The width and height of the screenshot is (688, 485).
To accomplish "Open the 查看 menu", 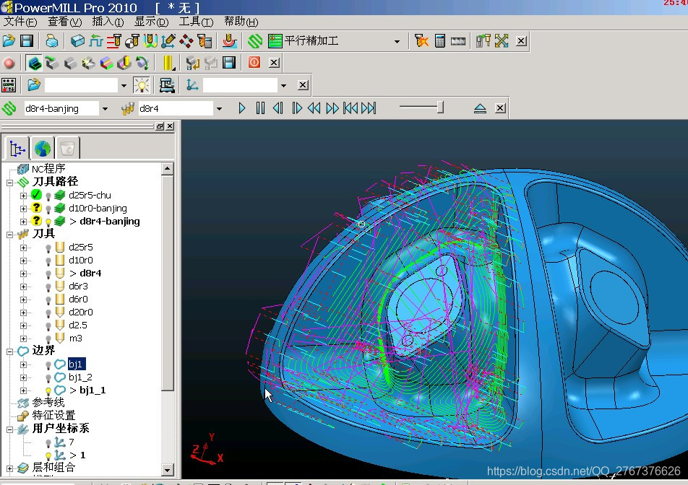I will 65,22.
